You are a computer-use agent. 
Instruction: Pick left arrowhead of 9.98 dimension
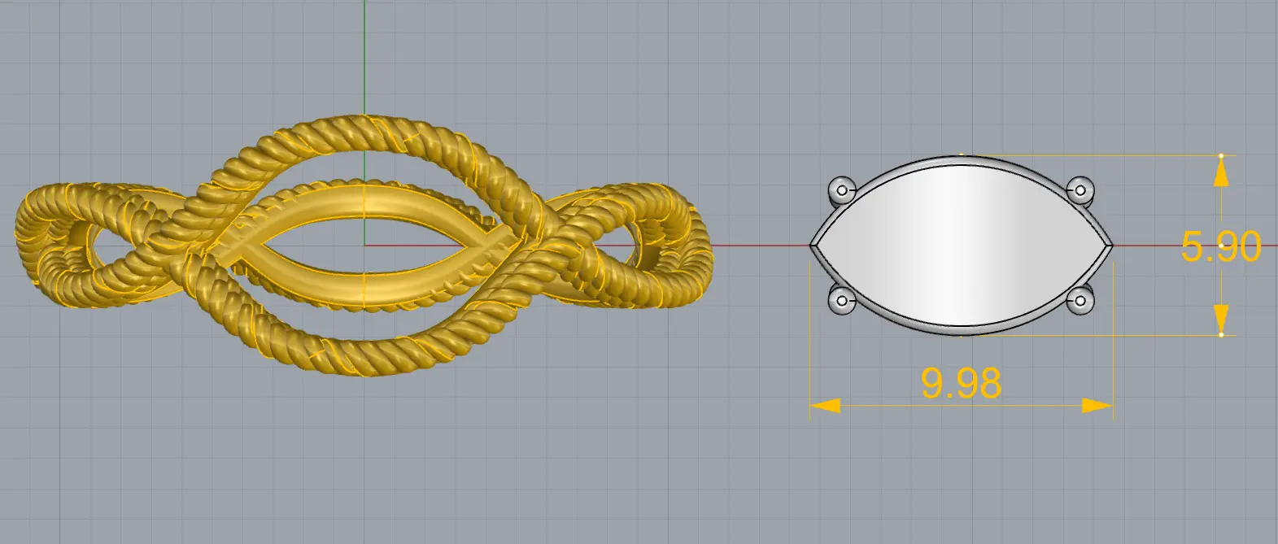pos(825,405)
